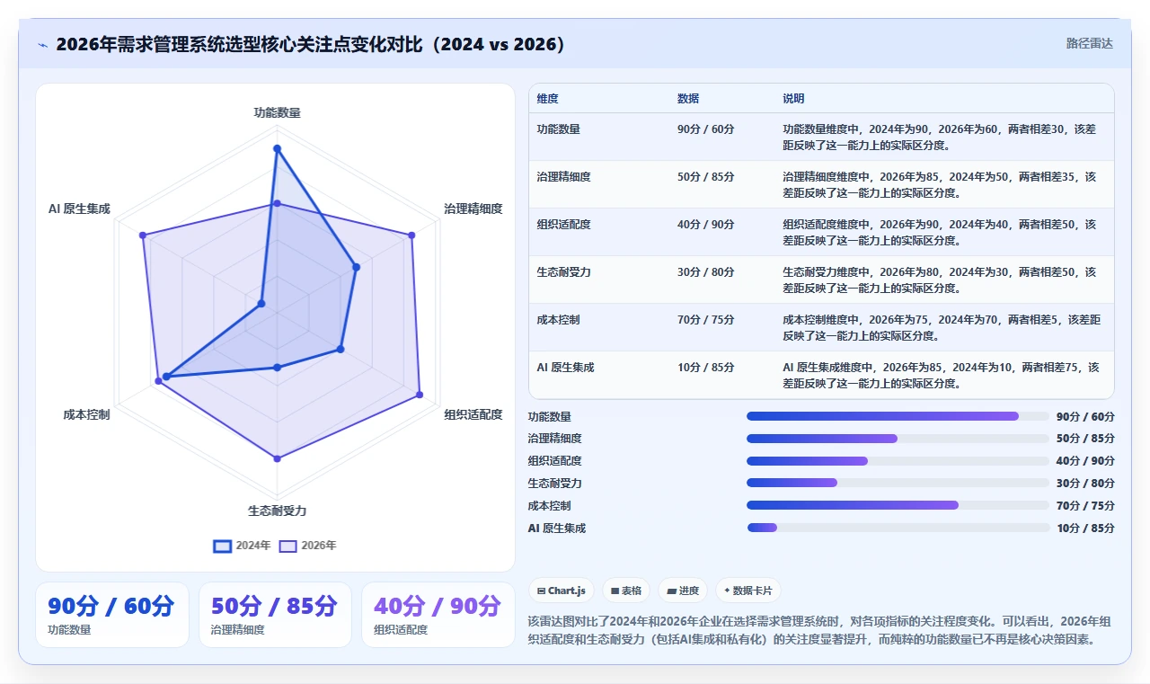Select the 数据卡片 tag
This screenshot has width=1150, height=684.
748,591
